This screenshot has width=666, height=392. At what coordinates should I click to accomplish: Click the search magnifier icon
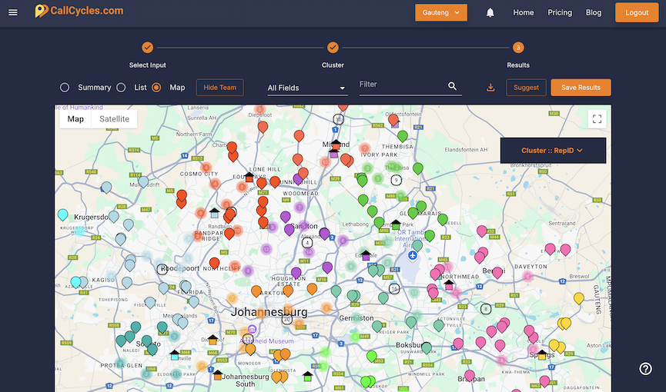453,86
